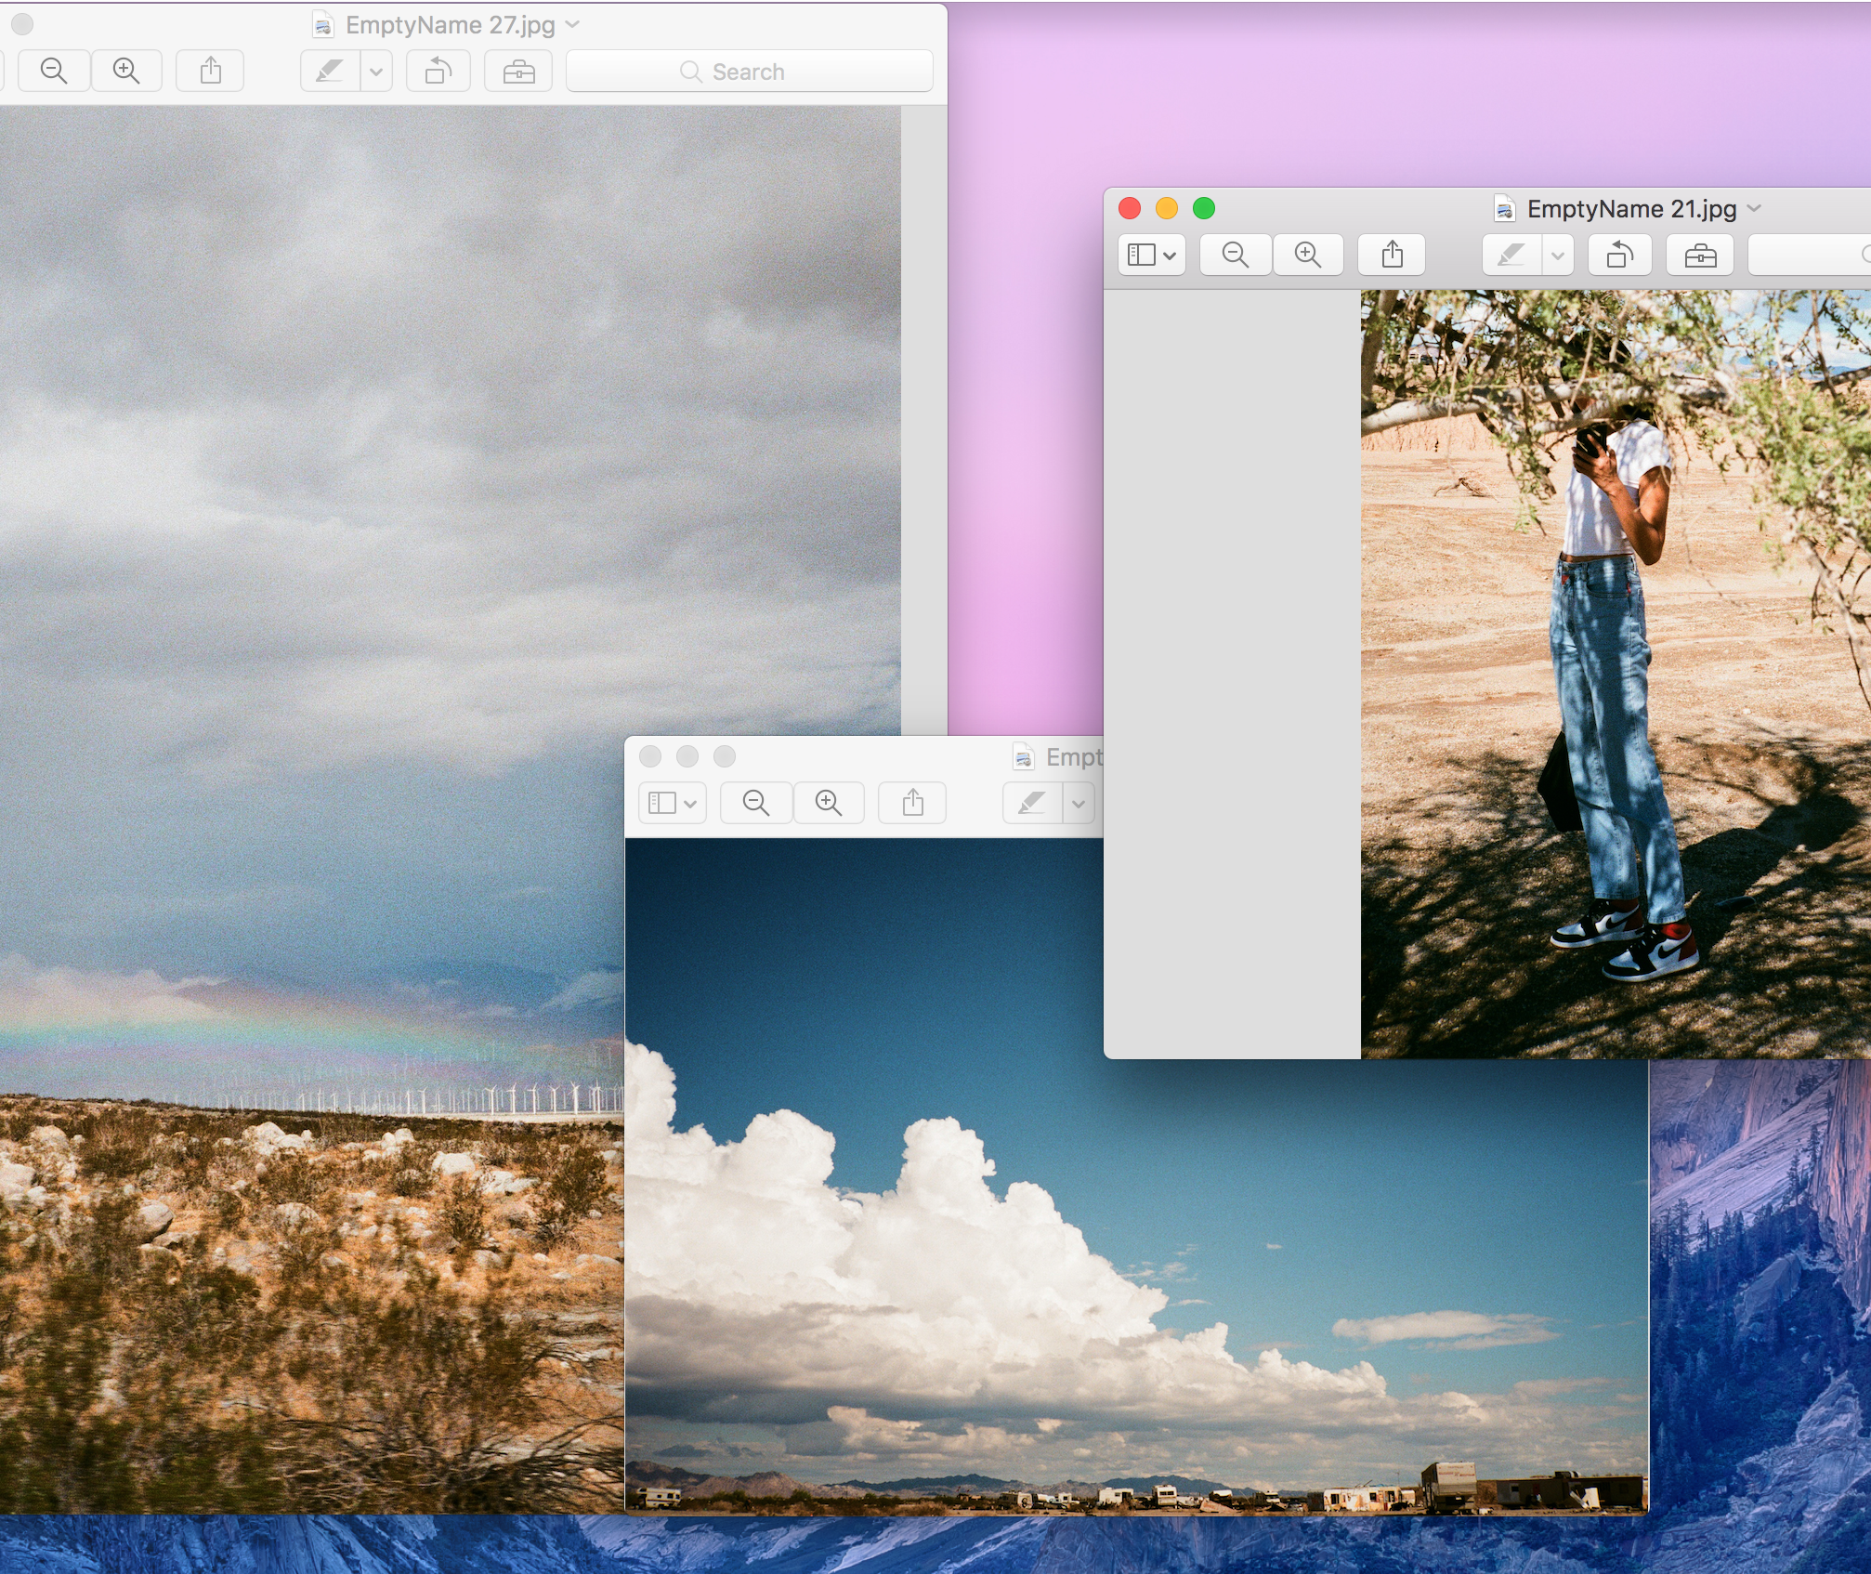The width and height of the screenshot is (1871, 1574).
Task: Expand highlight pen dropdown in EmptyName 21.jpg window
Action: (1558, 255)
